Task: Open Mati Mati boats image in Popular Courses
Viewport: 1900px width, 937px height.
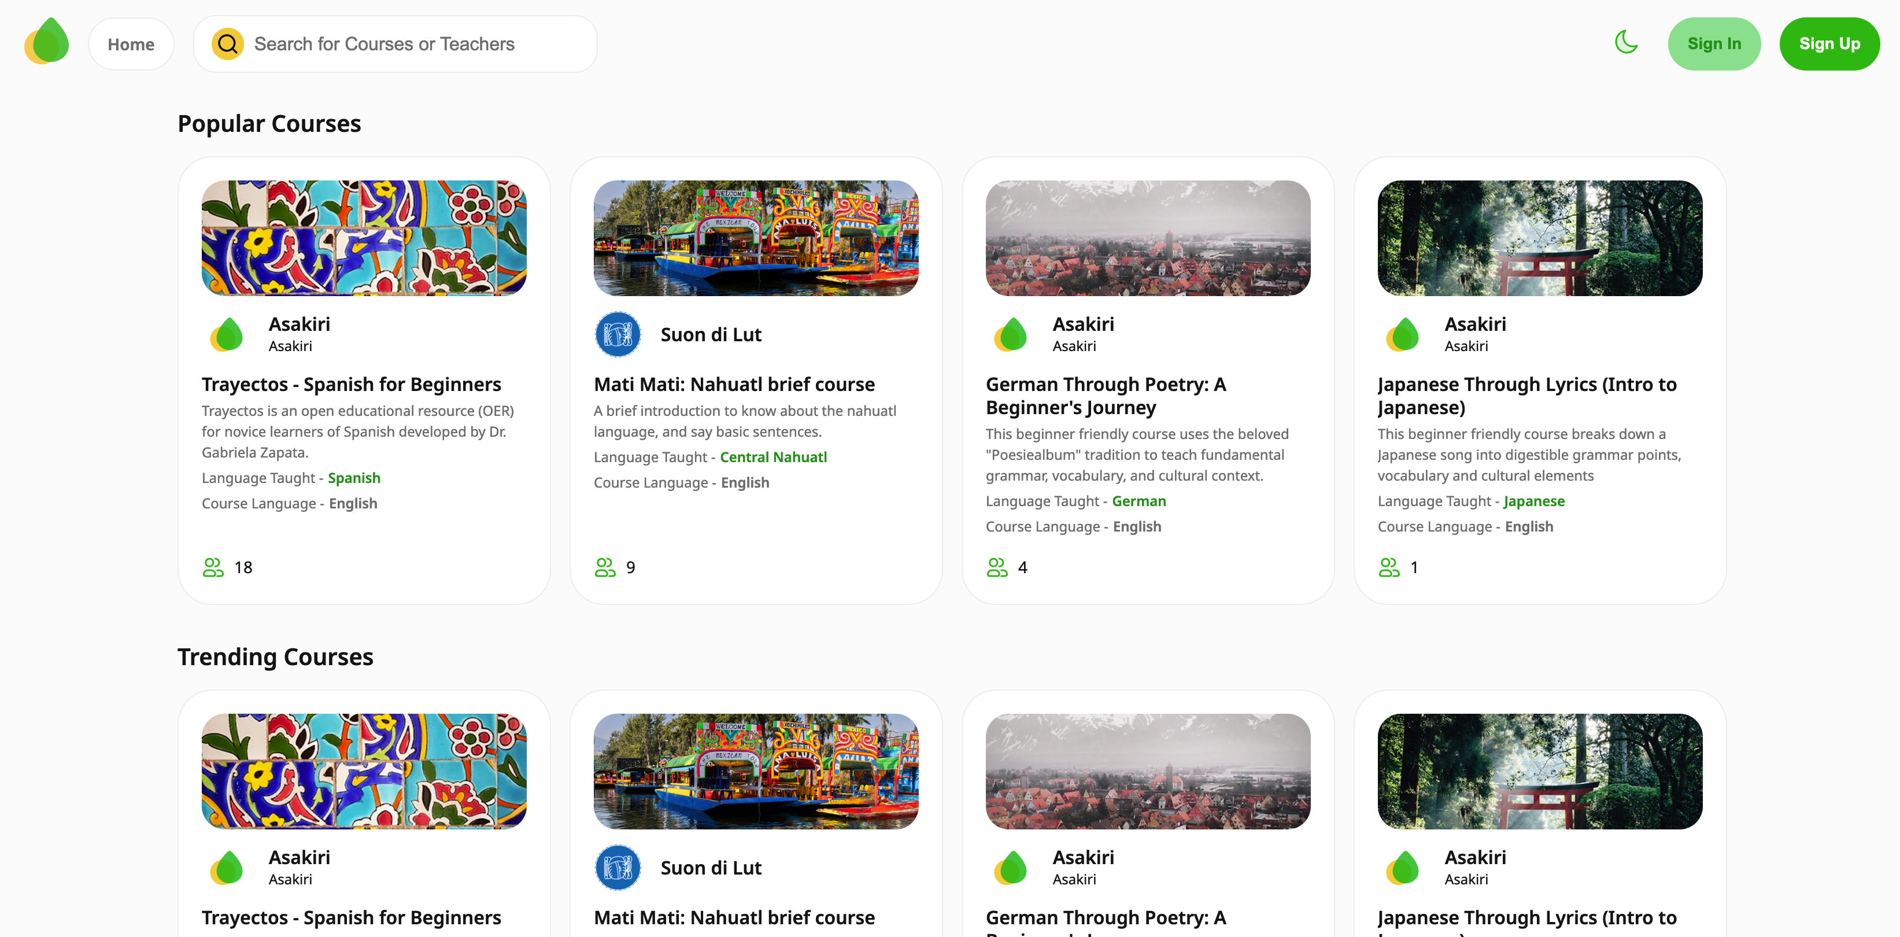Action: tap(756, 238)
